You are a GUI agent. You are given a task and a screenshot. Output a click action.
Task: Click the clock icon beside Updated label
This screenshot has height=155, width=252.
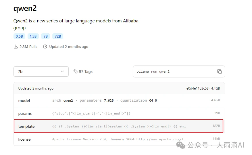tap(45, 46)
